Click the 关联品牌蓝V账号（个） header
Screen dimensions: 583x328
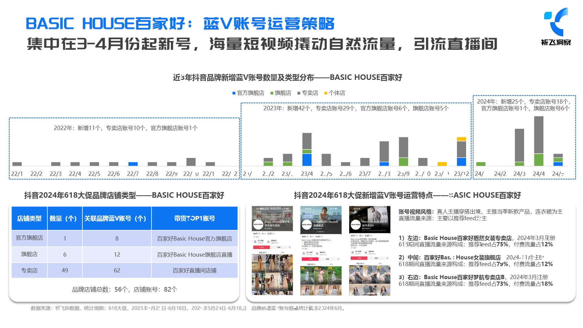[x=117, y=218]
